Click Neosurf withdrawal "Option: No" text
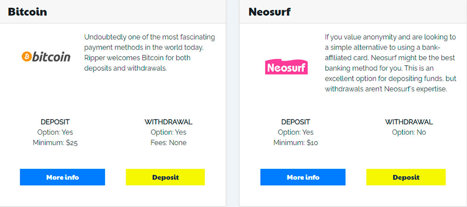The width and height of the screenshot is (467, 207). pyautogui.click(x=409, y=132)
